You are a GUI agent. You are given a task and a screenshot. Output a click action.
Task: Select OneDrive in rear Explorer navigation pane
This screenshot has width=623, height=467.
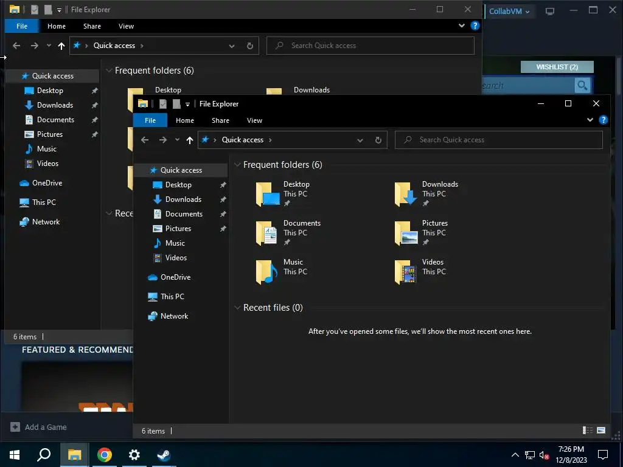[x=47, y=183]
